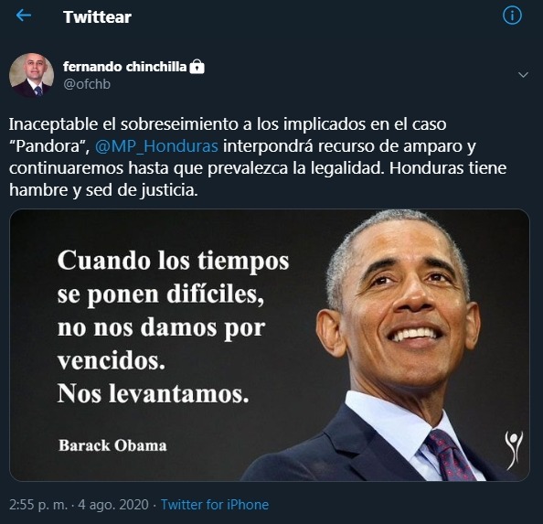543x524 pixels.
Task: Select the @ofchb handle
Action: pos(87,84)
